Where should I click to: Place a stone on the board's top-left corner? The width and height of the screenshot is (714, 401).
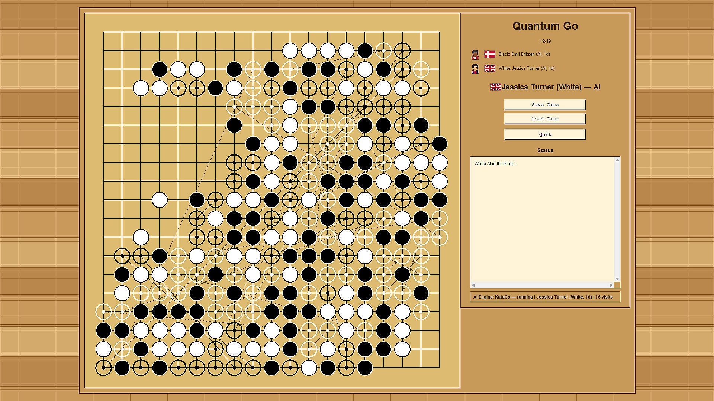103,32
